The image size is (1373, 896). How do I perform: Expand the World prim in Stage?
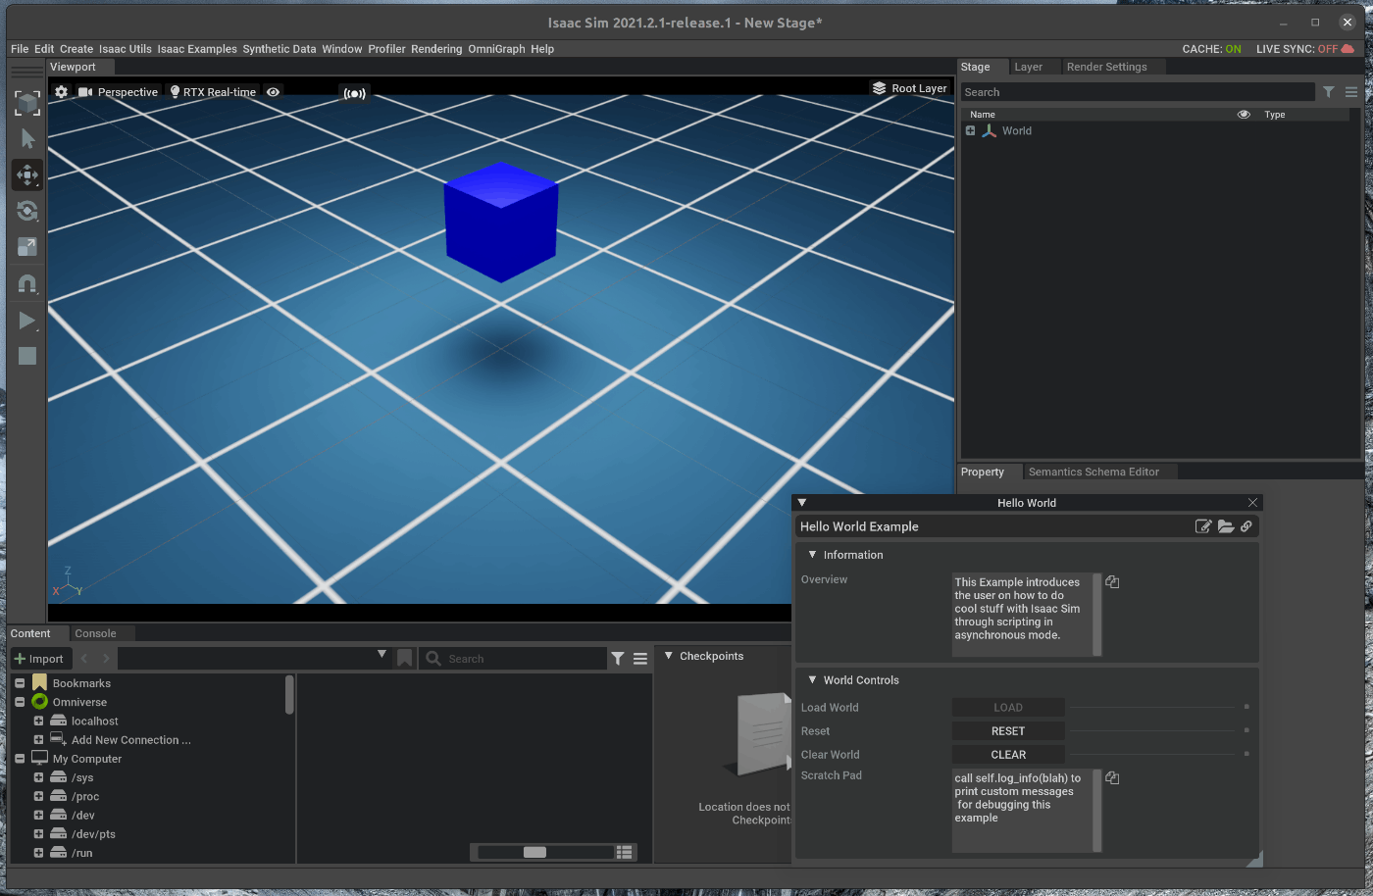[971, 130]
